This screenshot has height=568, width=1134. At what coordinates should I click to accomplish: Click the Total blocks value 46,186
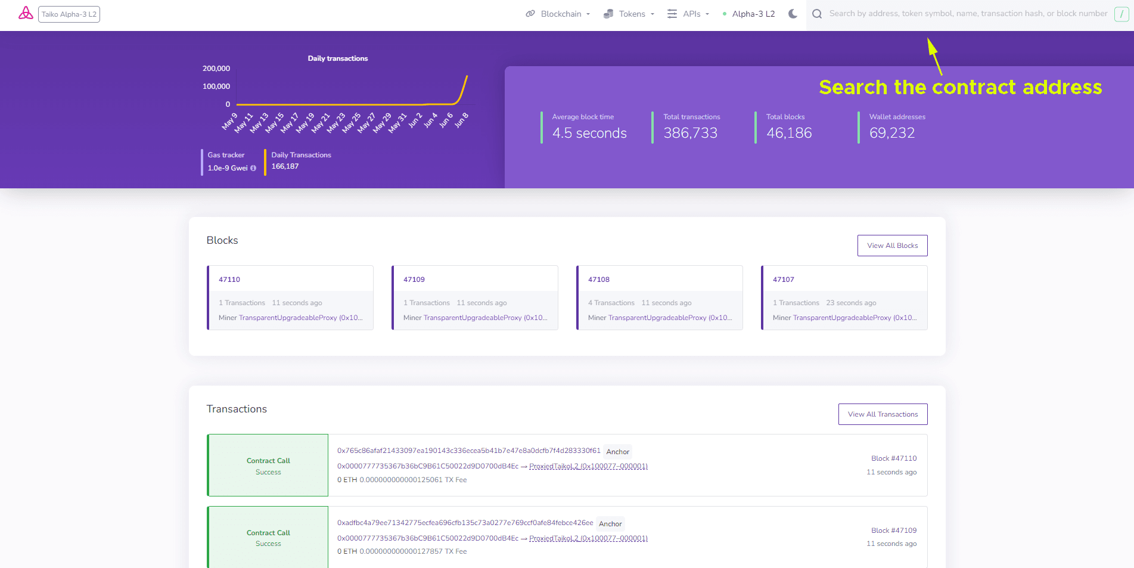pos(789,133)
